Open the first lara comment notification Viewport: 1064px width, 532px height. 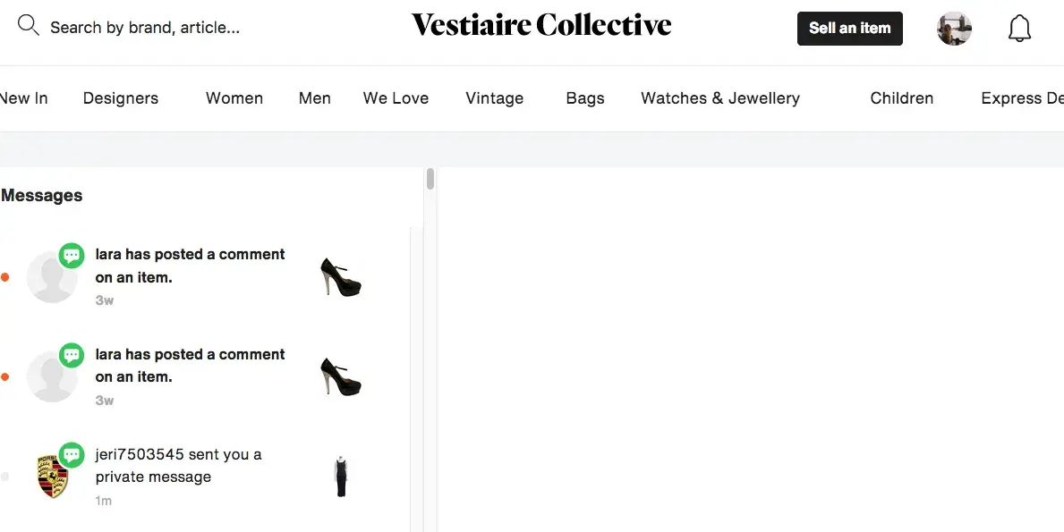(190, 266)
